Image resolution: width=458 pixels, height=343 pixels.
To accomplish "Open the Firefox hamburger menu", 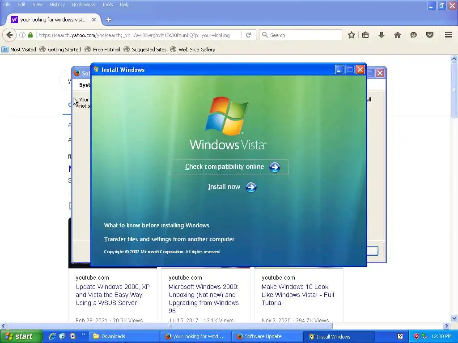I will [449, 35].
